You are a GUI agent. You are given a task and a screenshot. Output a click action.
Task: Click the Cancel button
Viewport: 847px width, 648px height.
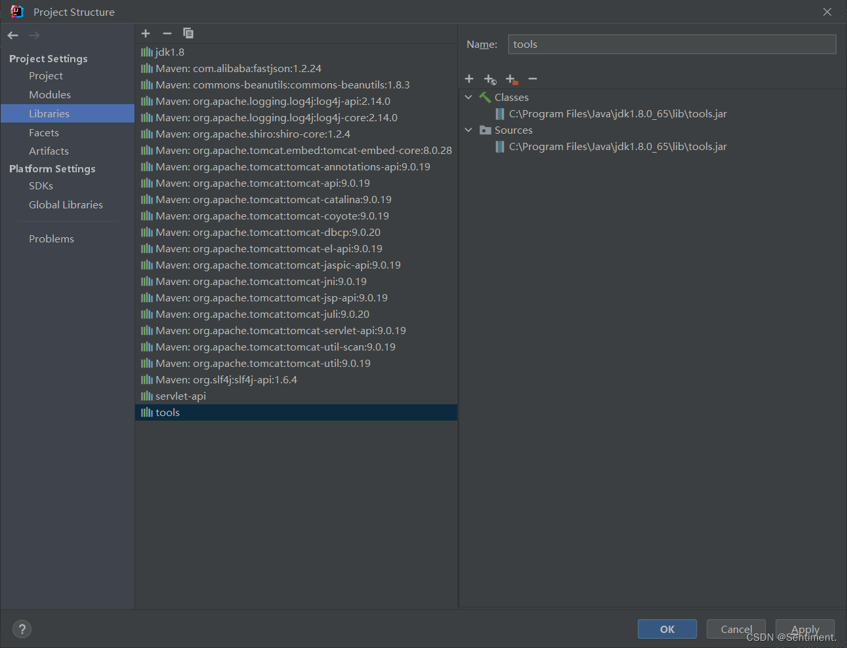(x=736, y=629)
